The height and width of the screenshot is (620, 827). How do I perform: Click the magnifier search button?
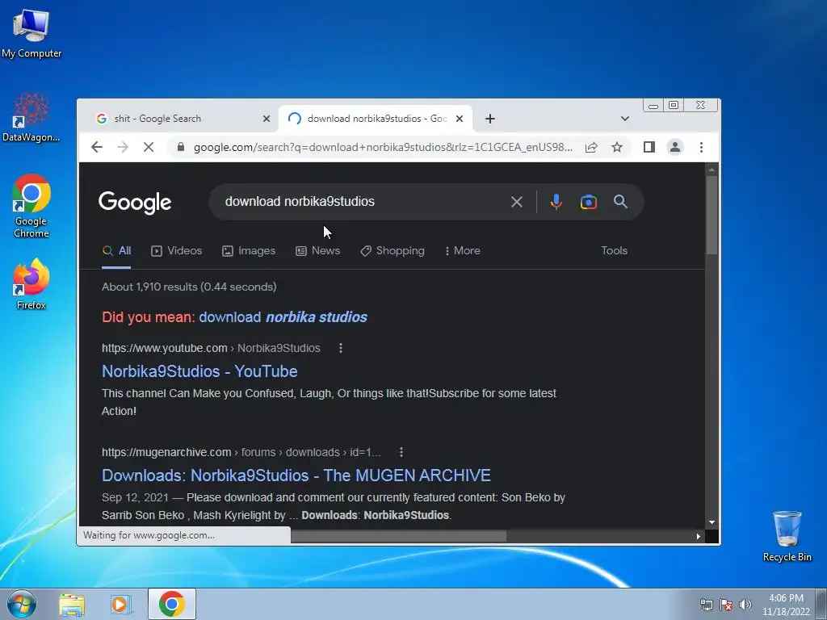click(x=621, y=201)
